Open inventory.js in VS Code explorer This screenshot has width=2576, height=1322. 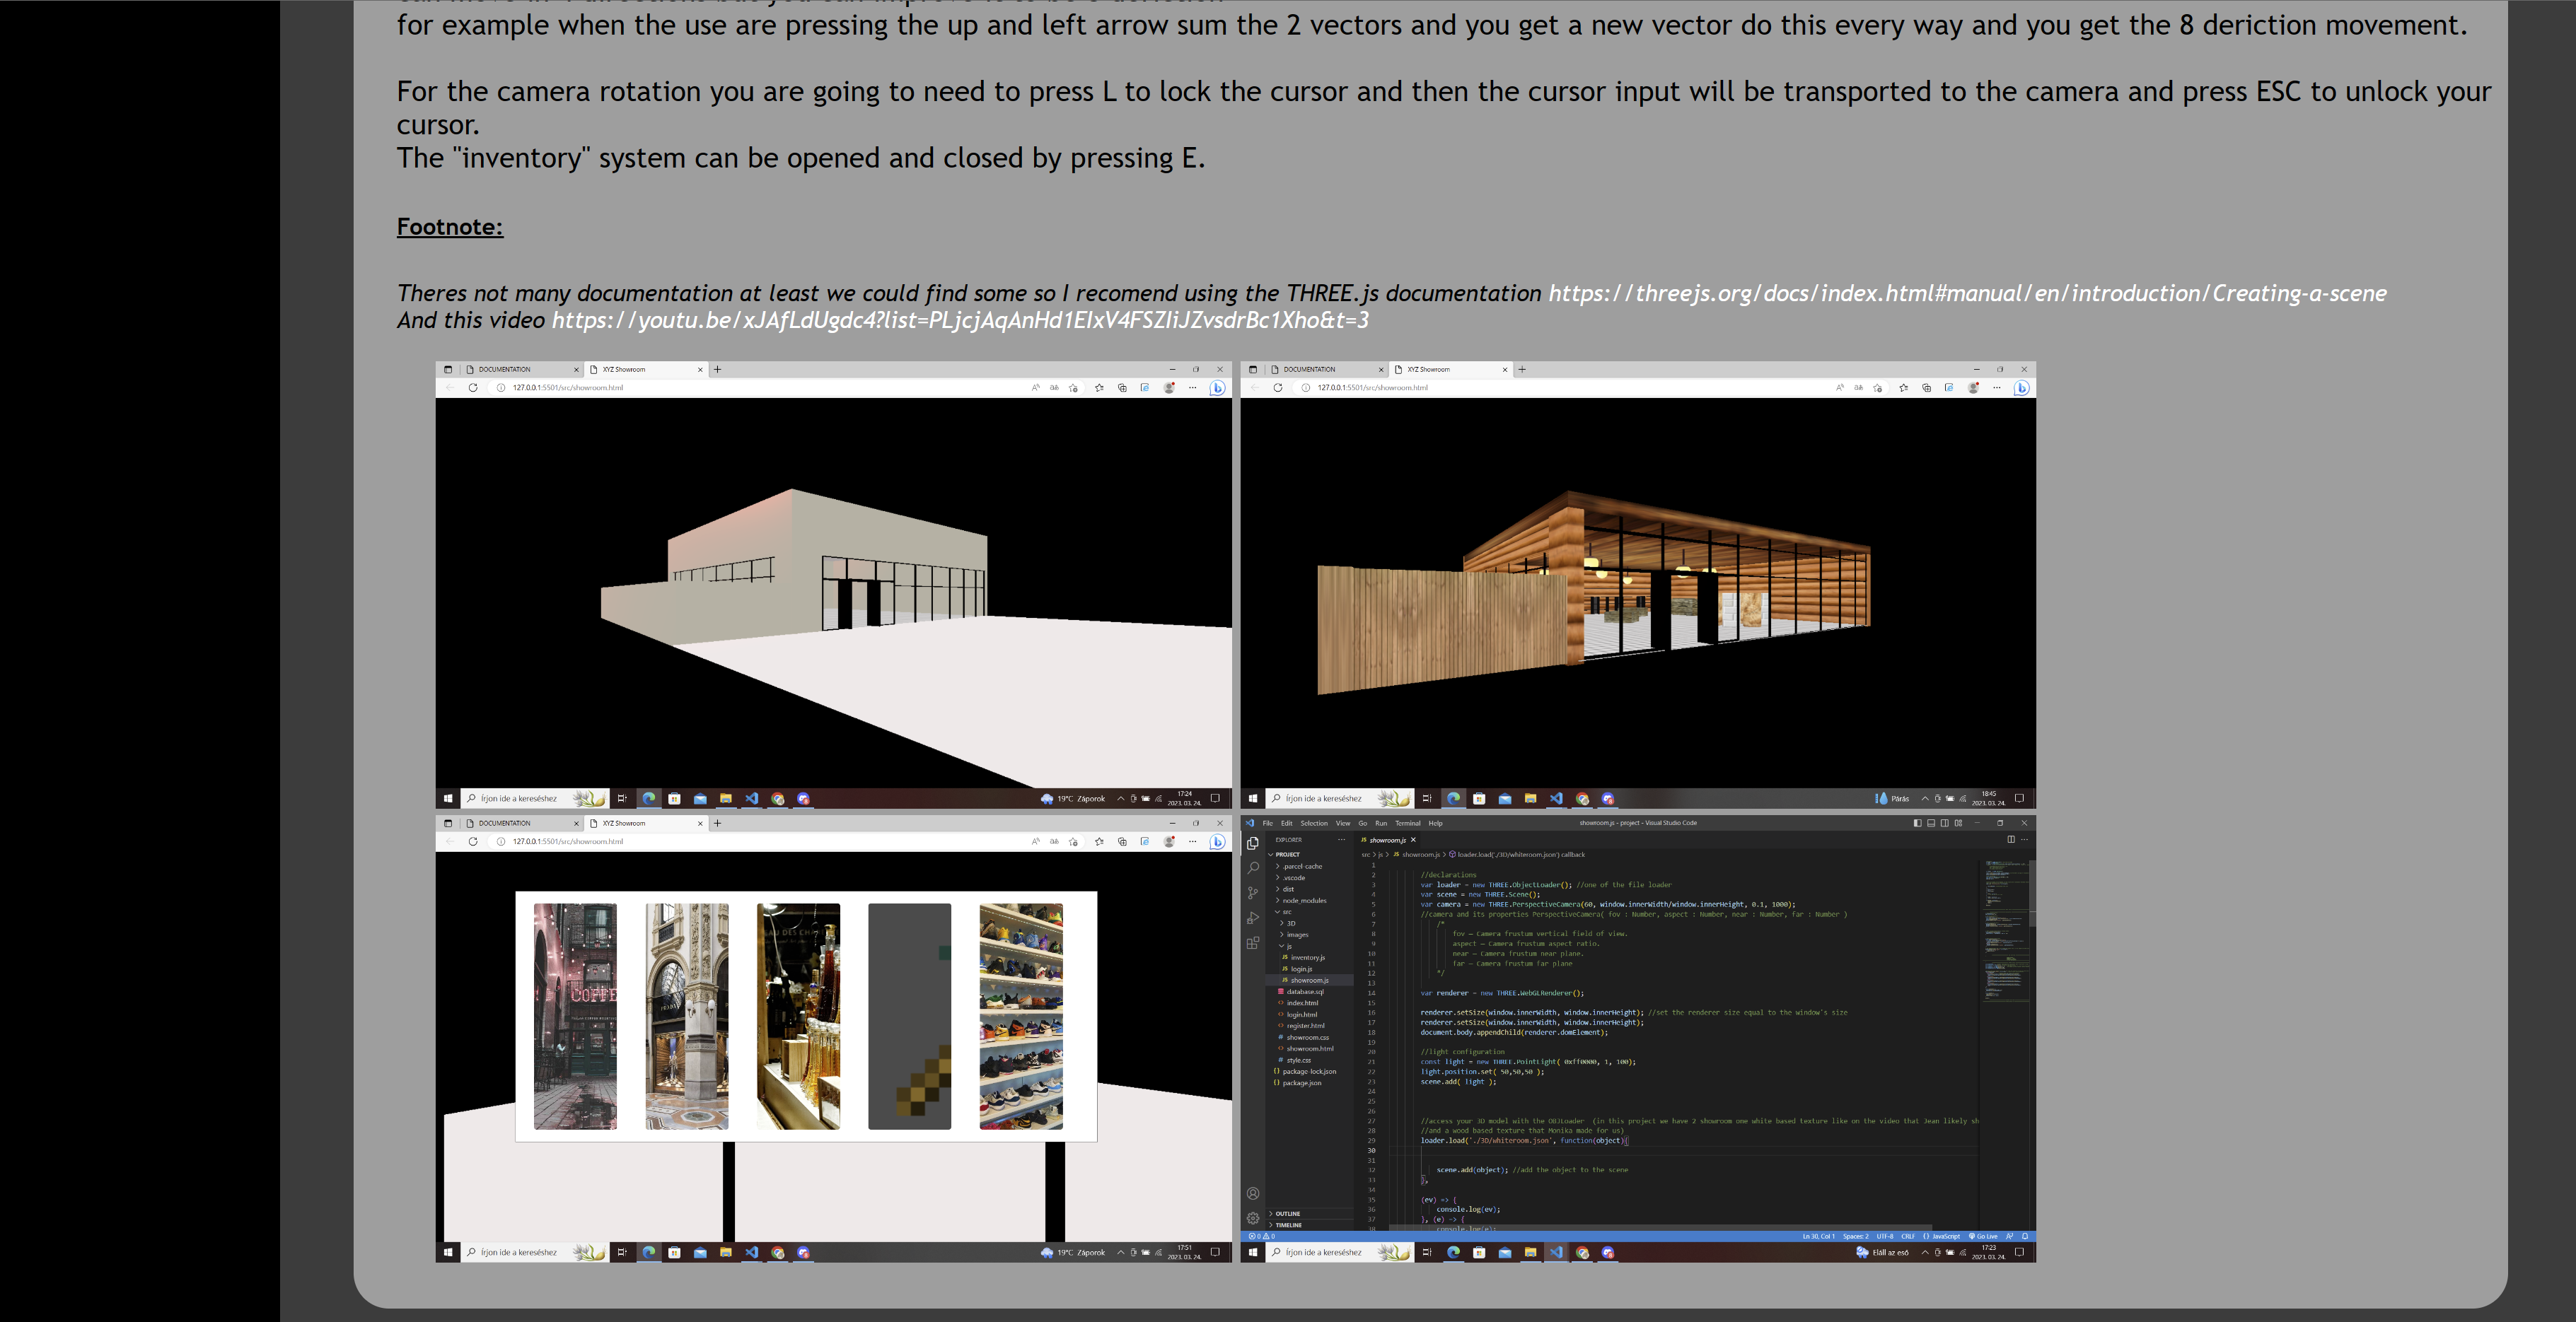(x=1310, y=957)
